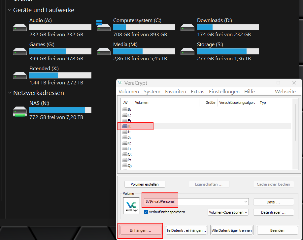Open the 'Volumen-Operationen' dropdown button
Screen dimensions: 303x240
click(228, 212)
